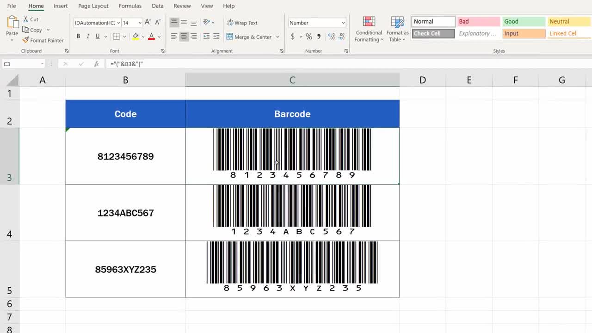This screenshot has width=592, height=333.
Task: Expand the Font Color palette arrow
Action: point(159,37)
